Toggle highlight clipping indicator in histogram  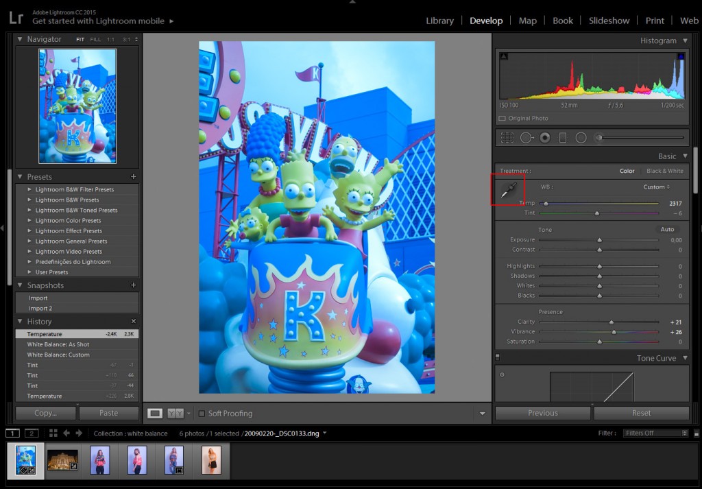pos(681,56)
